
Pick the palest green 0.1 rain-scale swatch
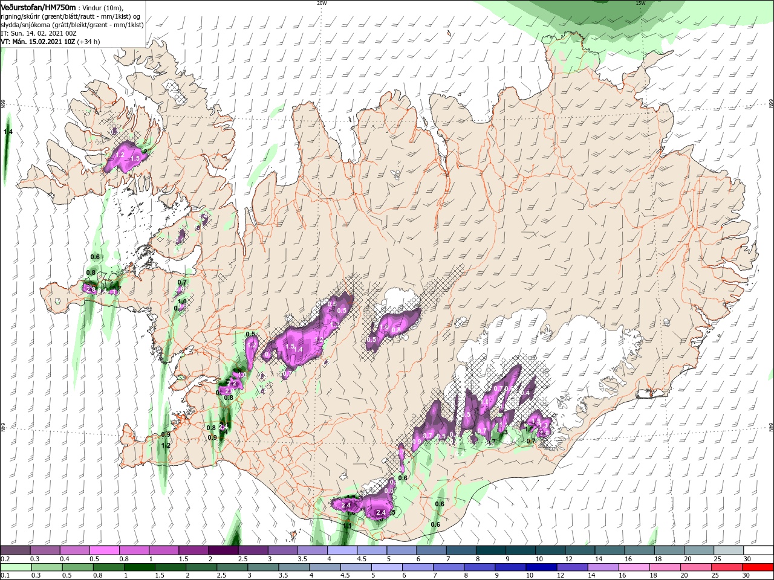click(x=16, y=567)
